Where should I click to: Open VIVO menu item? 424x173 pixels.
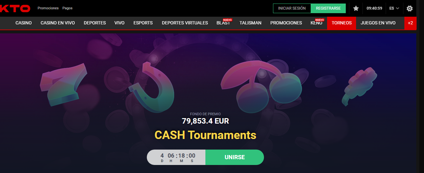pyautogui.click(x=119, y=23)
